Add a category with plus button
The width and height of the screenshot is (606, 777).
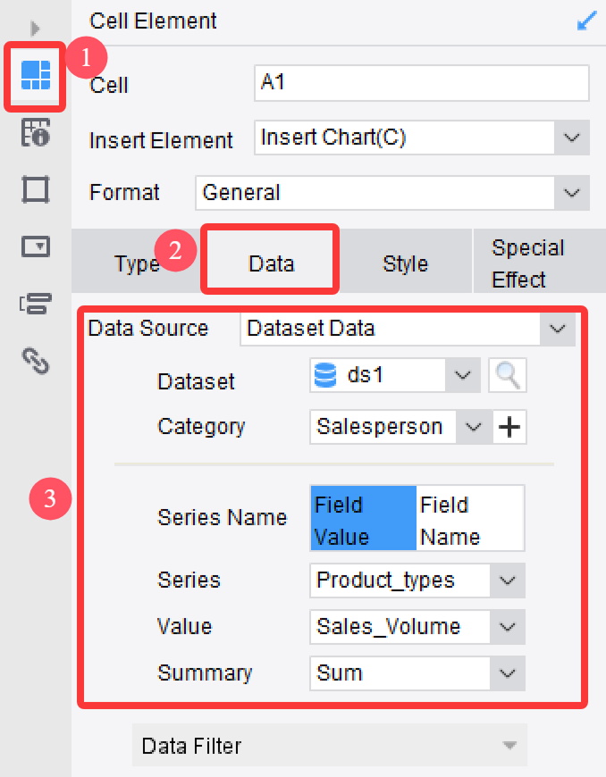(509, 427)
